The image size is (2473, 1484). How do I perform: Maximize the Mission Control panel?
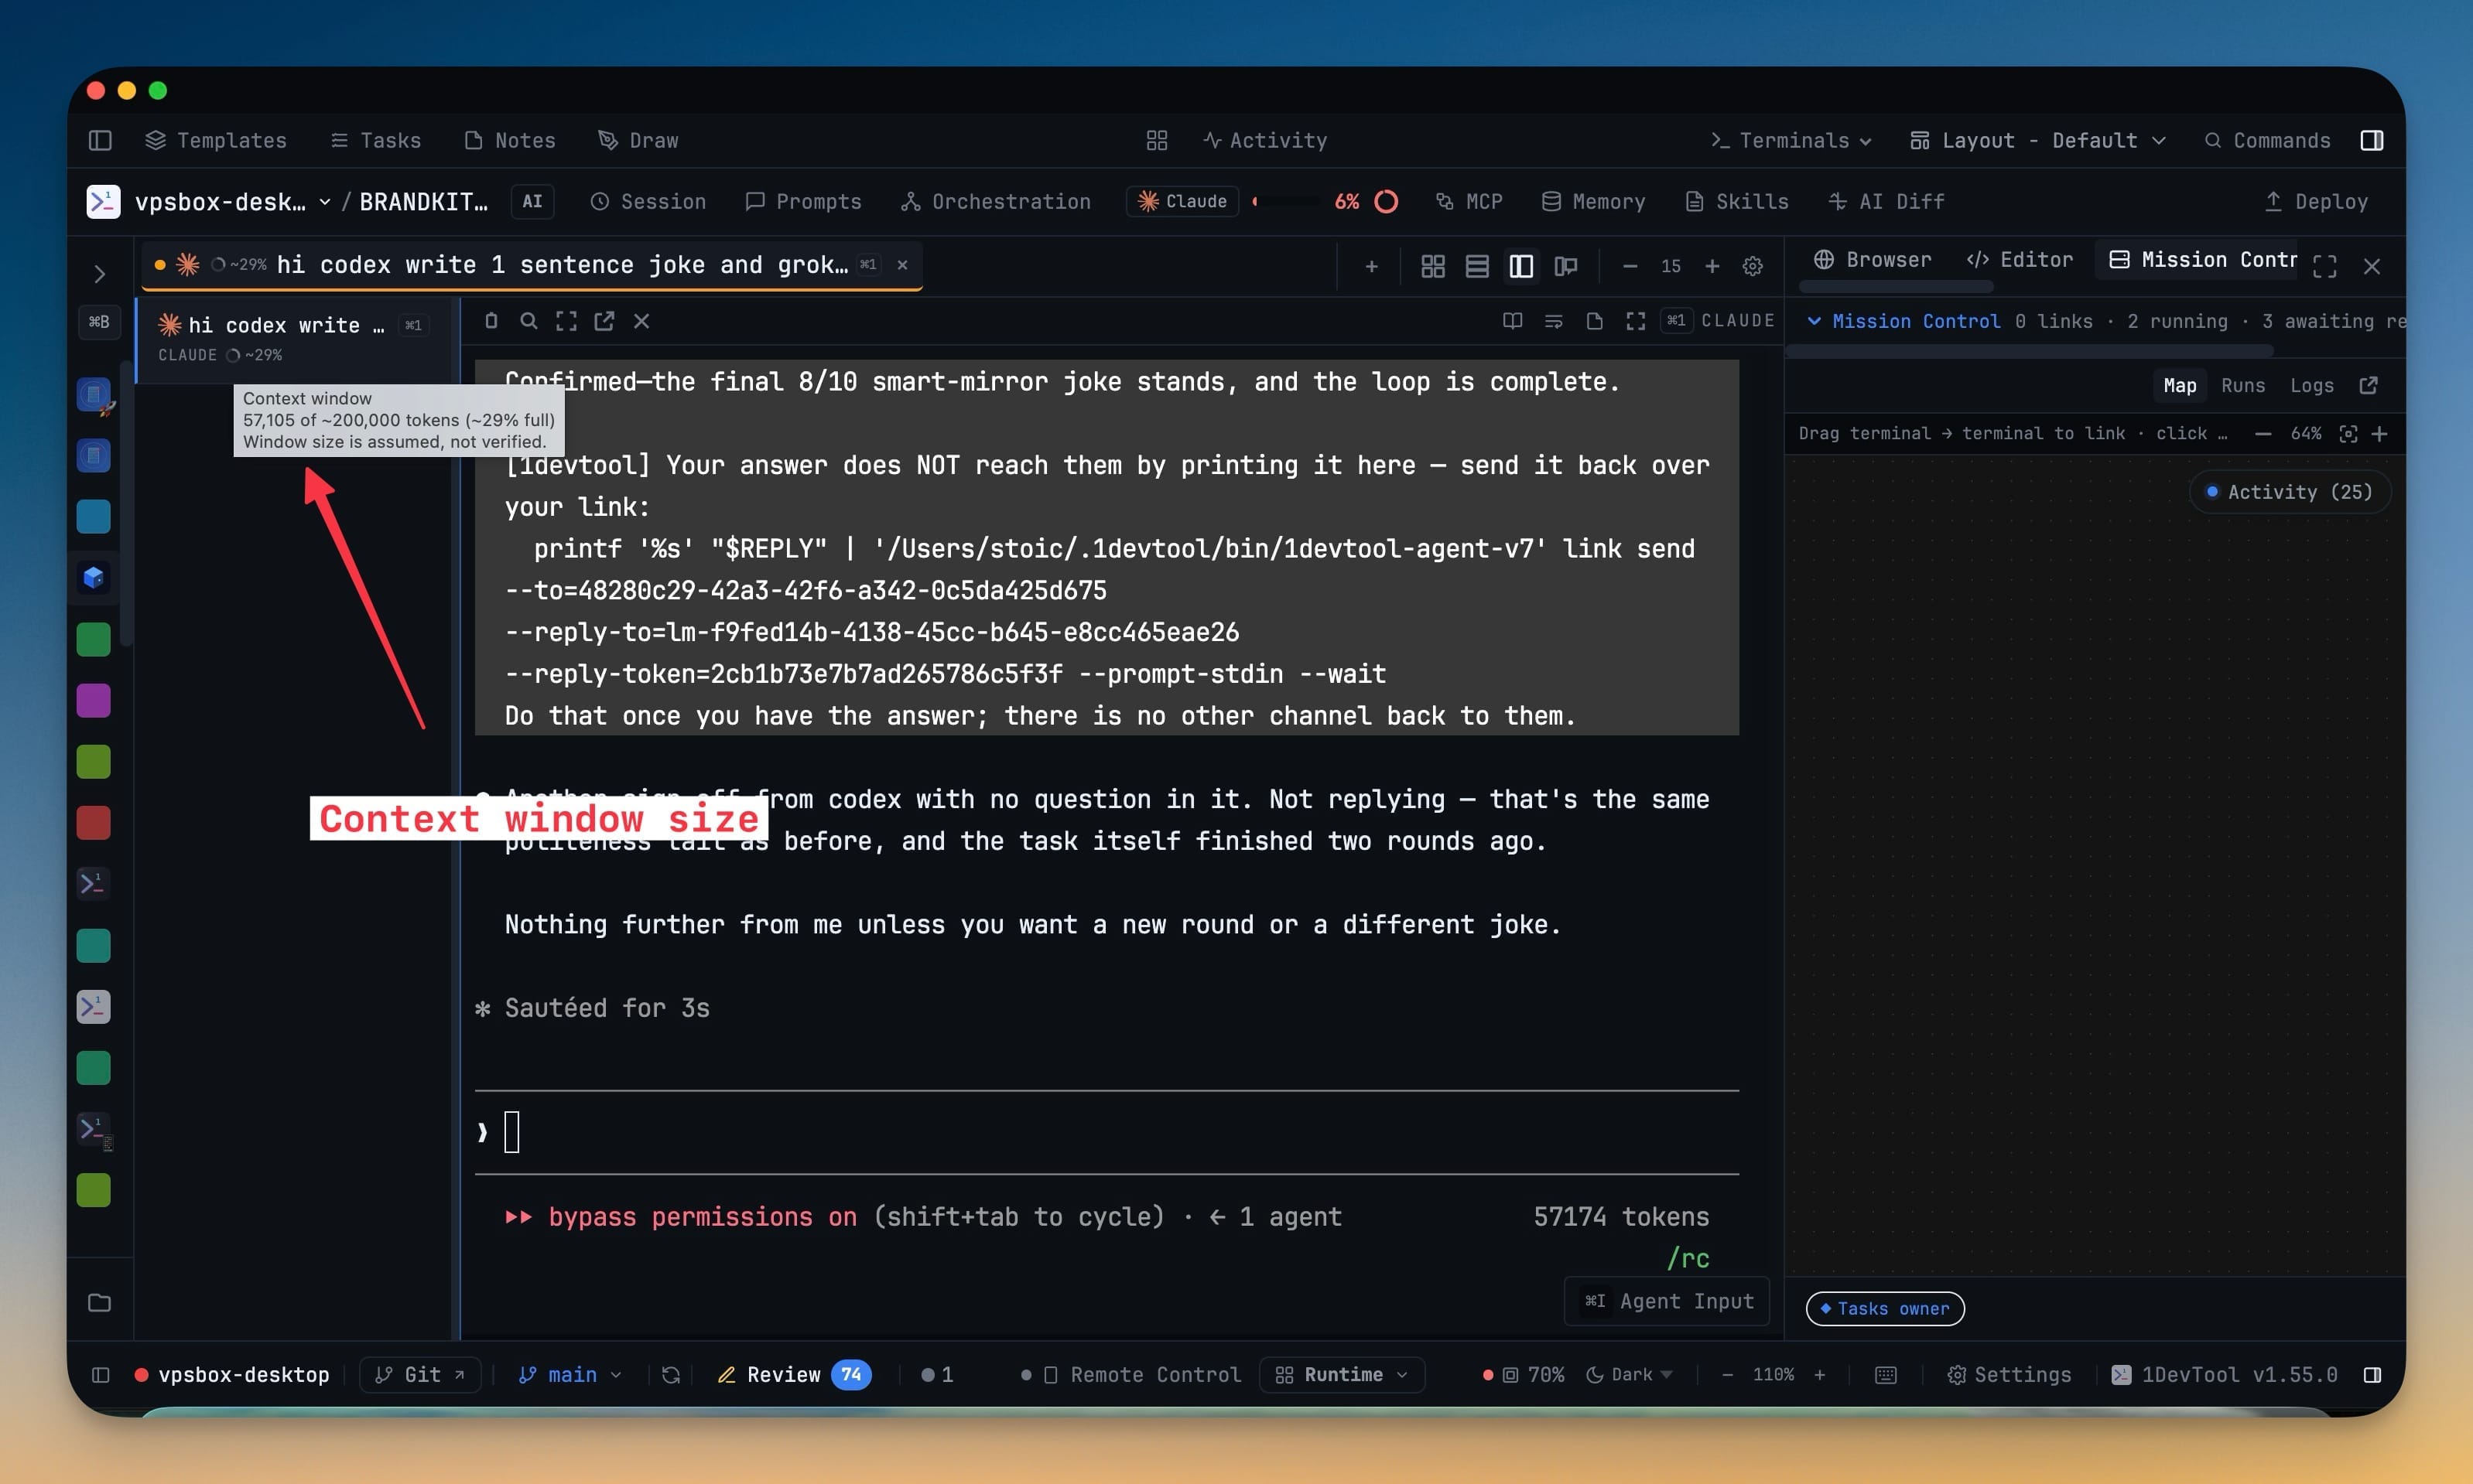[x=2325, y=266]
